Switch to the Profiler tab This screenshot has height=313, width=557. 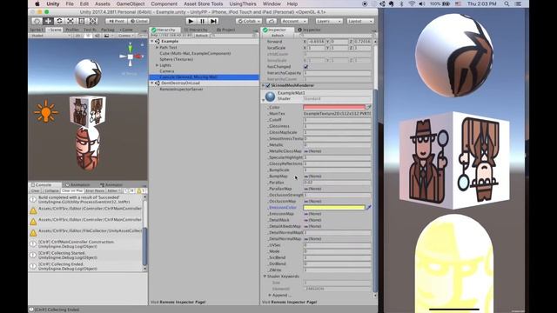72,30
